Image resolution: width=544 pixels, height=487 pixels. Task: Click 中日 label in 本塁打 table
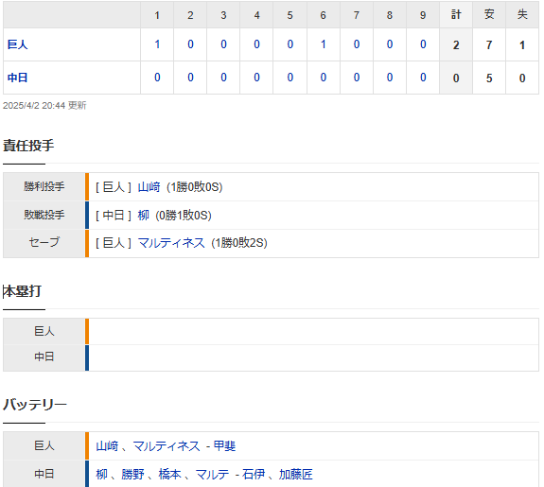[x=44, y=357]
